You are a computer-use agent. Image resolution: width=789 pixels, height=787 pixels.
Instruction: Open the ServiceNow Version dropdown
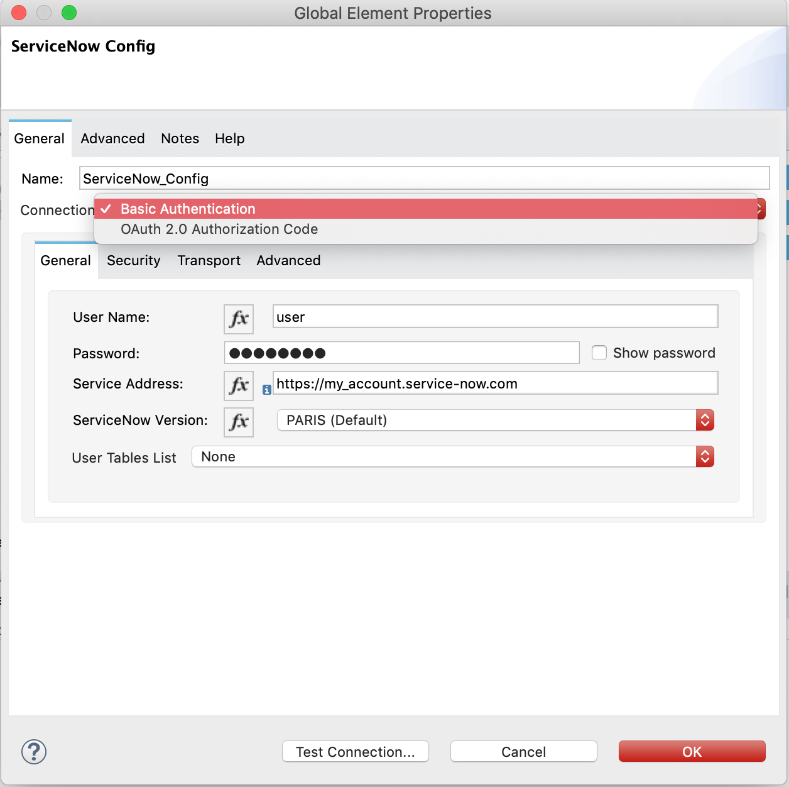click(490, 420)
